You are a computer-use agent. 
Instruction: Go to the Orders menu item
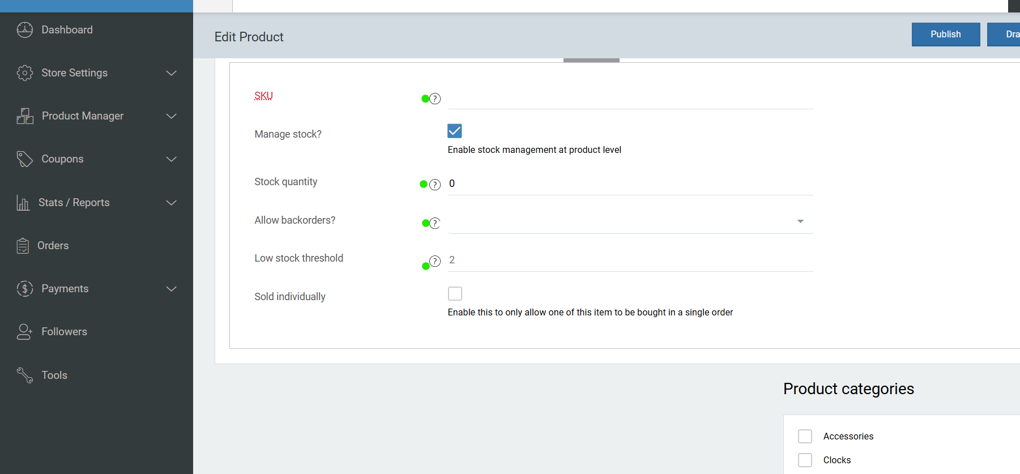point(53,246)
